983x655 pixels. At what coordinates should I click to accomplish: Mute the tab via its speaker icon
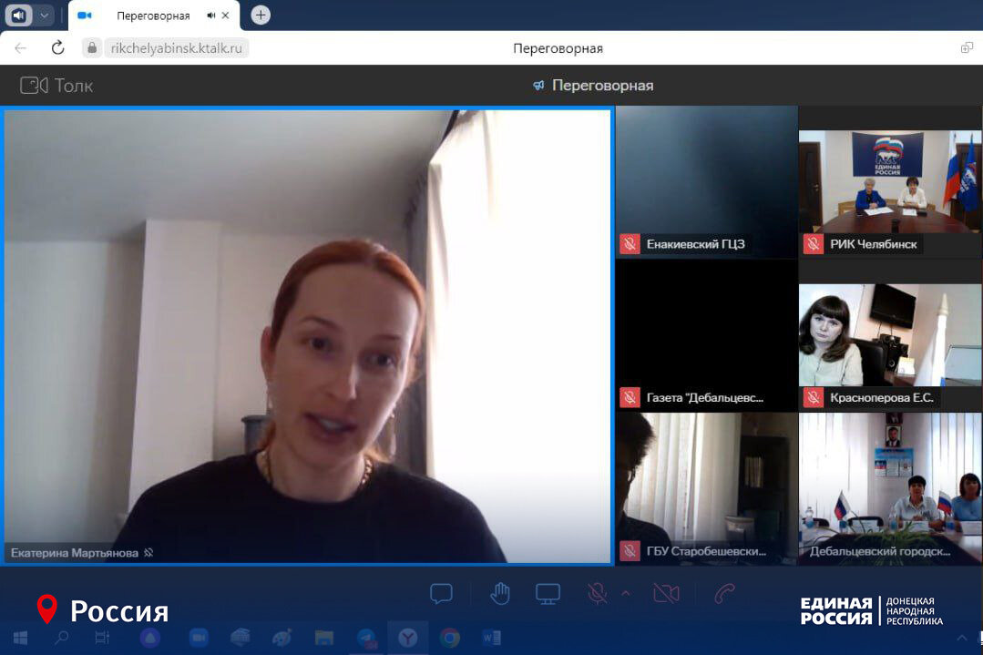point(210,15)
